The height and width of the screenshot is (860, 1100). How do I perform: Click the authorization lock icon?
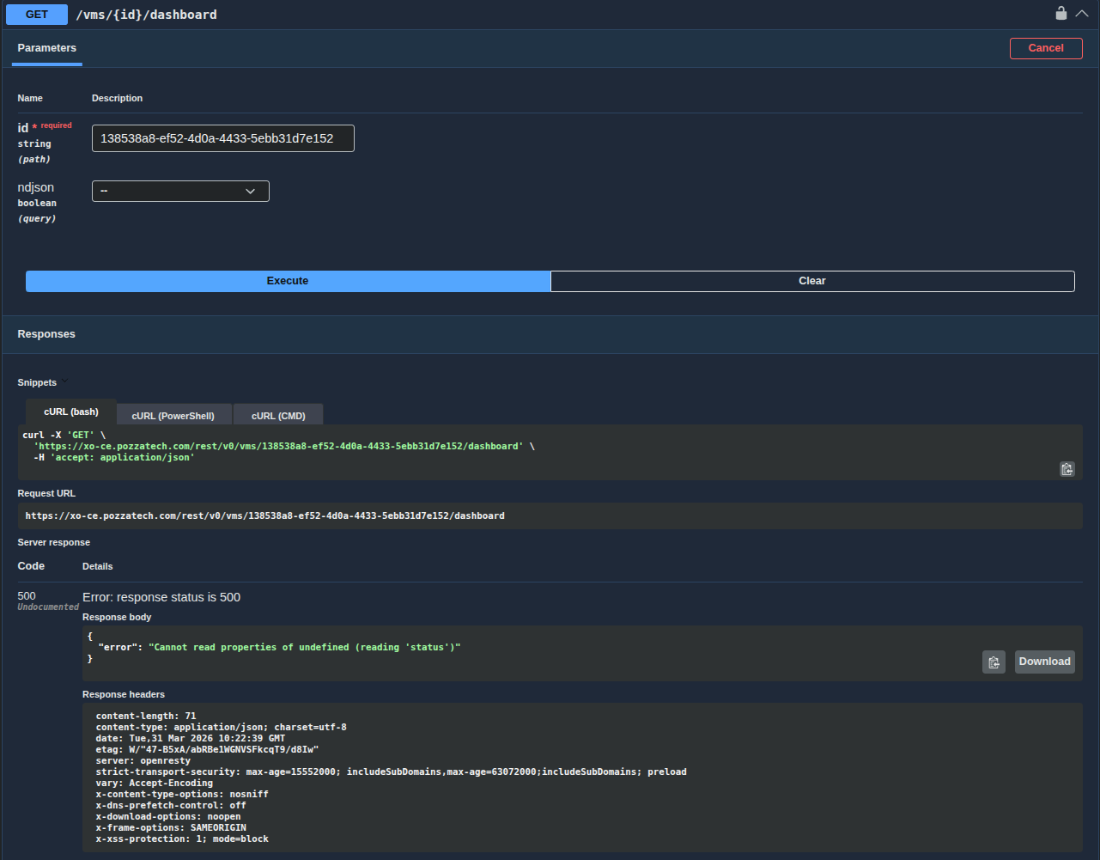[1061, 13]
